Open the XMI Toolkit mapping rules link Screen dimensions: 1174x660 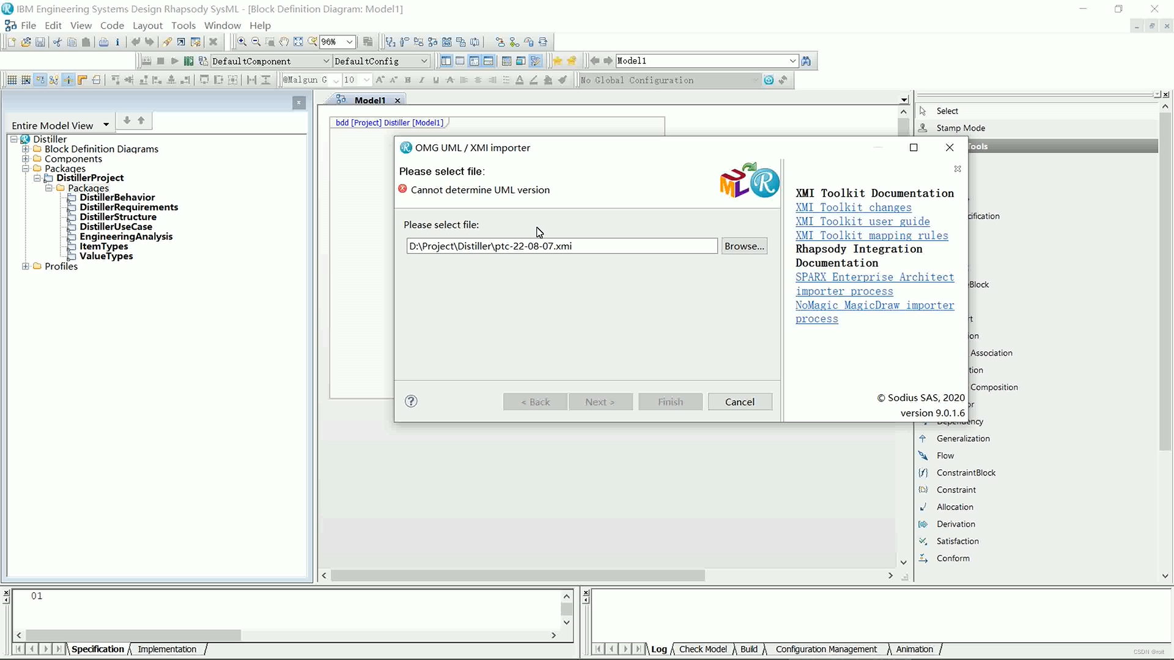pyautogui.click(x=872, y=235)
